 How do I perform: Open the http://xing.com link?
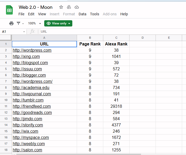pos(26,57)
